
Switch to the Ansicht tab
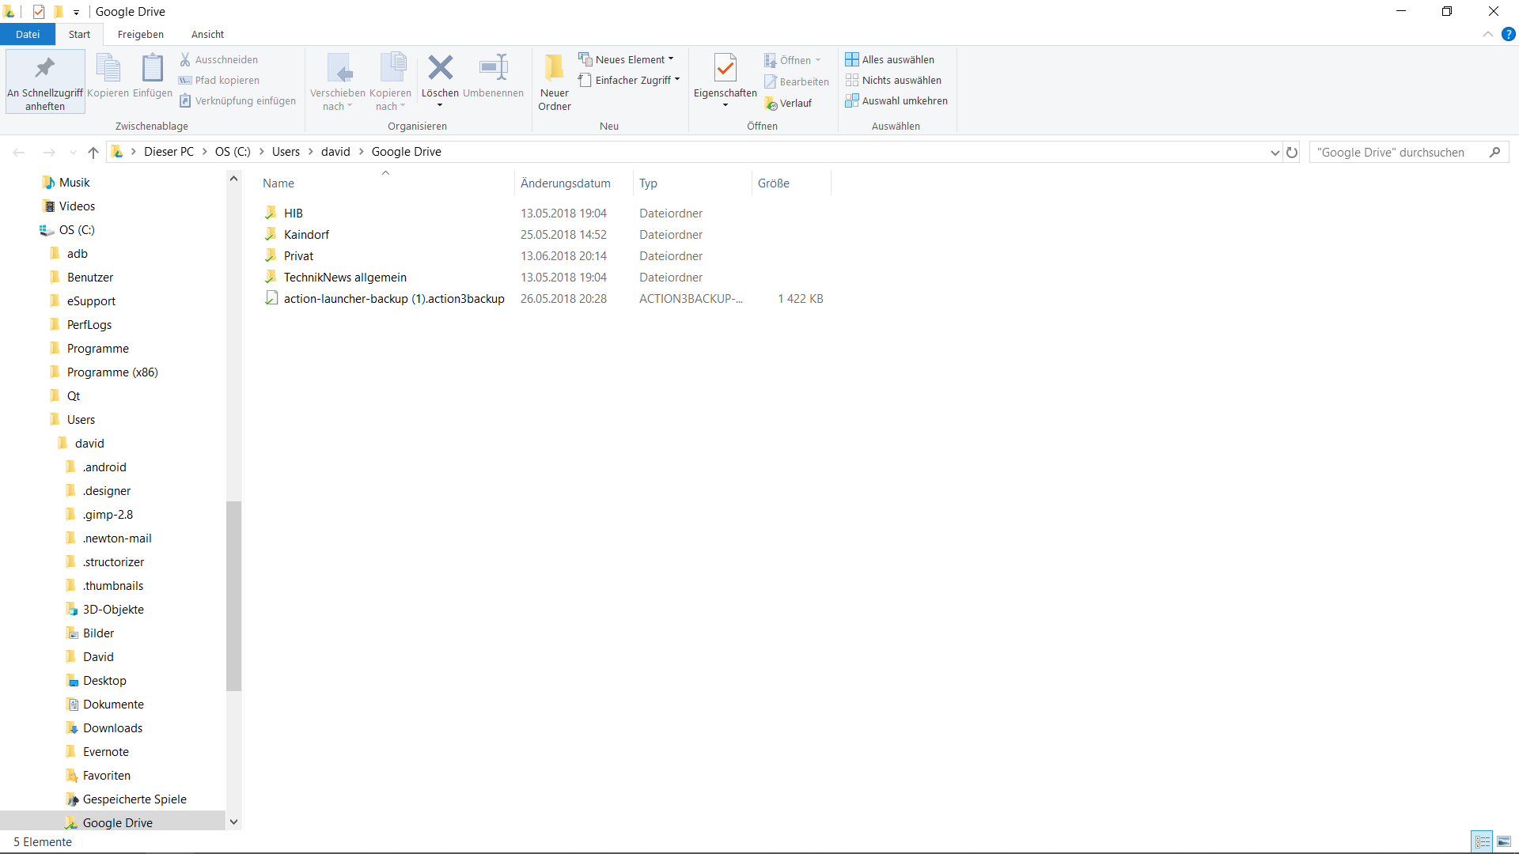[207, 34]
